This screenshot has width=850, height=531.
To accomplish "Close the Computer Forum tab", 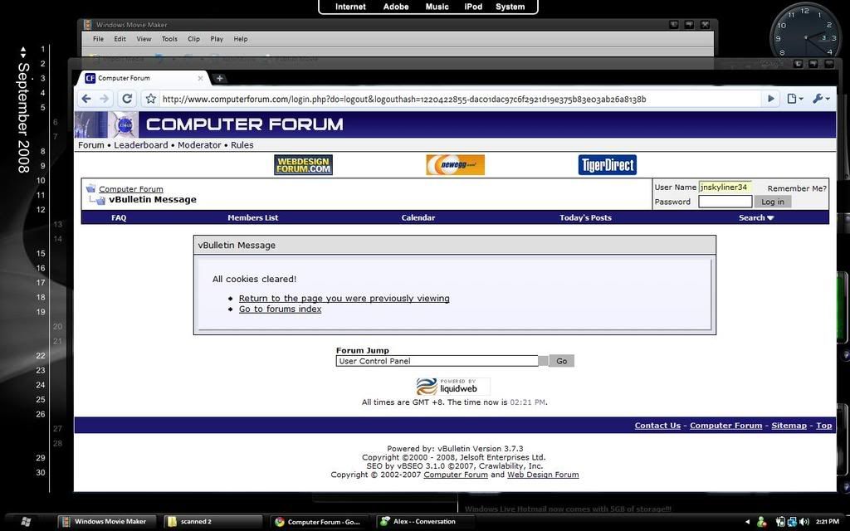I will pyautogui.click(x=200, y=78).
